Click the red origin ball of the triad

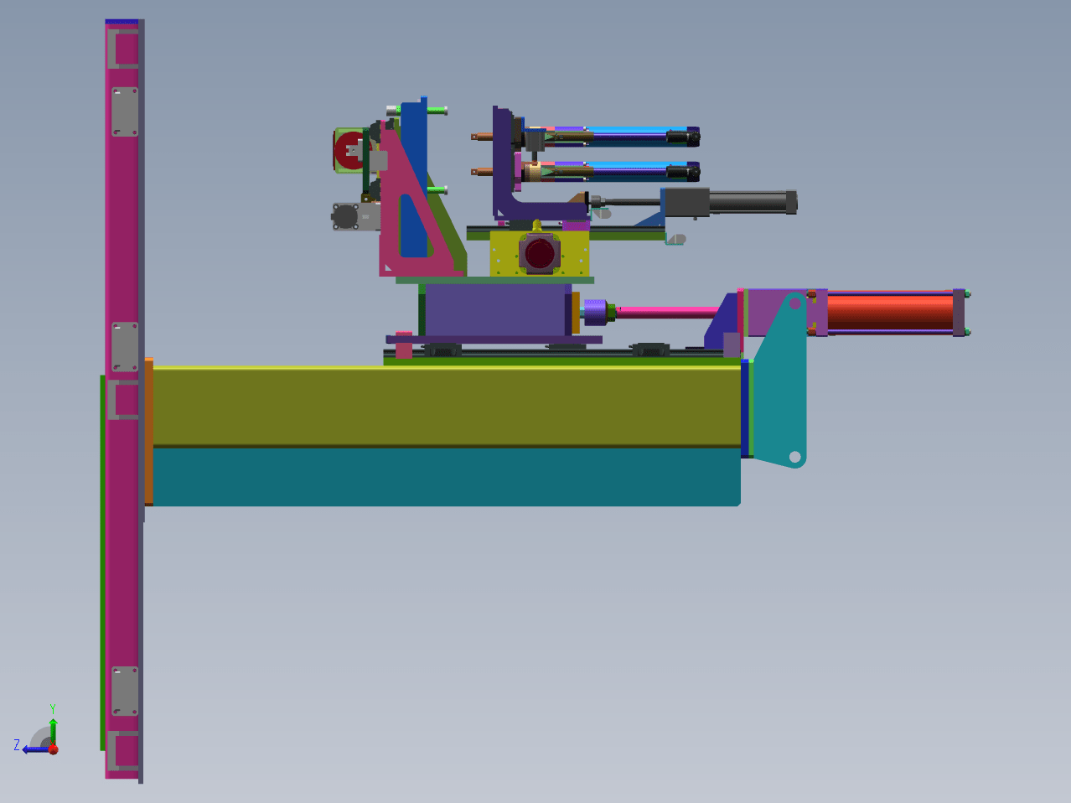[x=53, y=749]
